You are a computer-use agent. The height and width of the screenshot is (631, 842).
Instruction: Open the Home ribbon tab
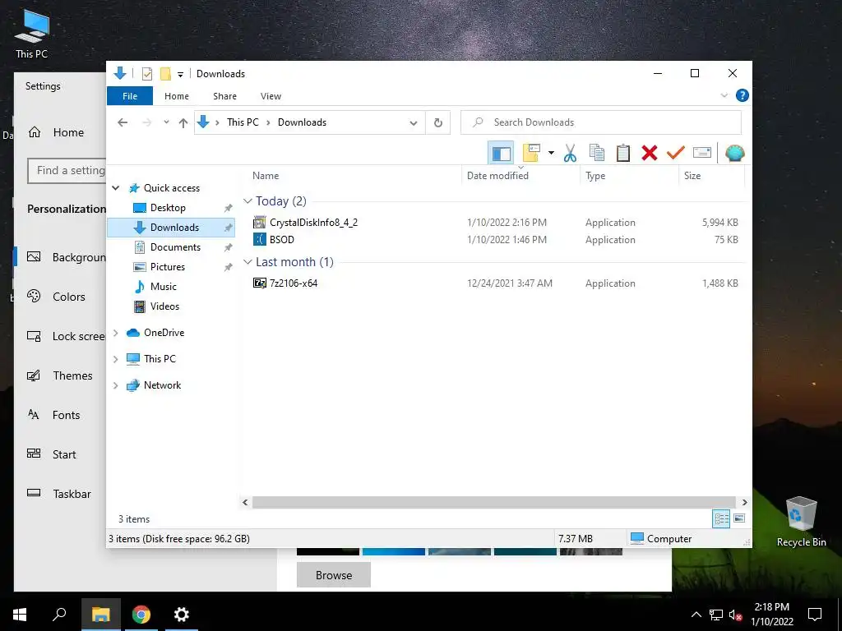click(177, 96)
